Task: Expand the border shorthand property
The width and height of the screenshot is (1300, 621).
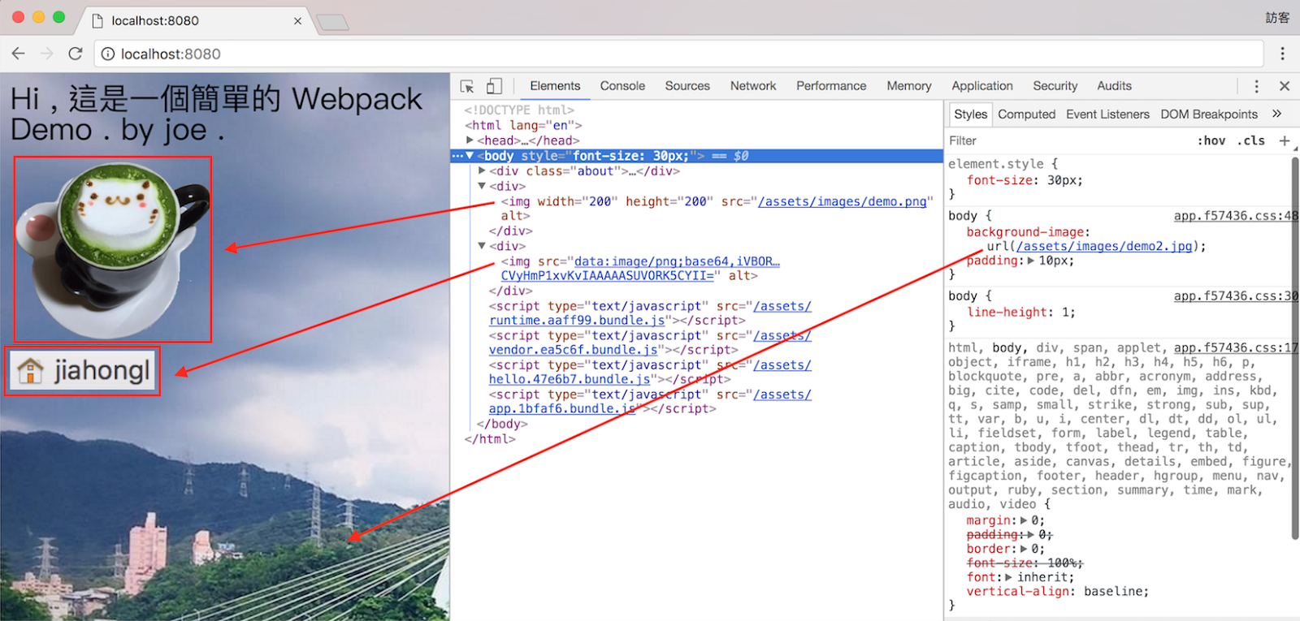Action: [1024, 549]
